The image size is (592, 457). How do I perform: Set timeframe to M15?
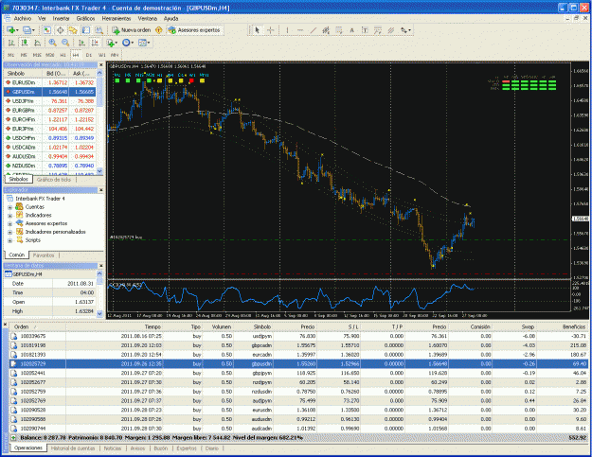pyautogui.click(x=37, y=55)
